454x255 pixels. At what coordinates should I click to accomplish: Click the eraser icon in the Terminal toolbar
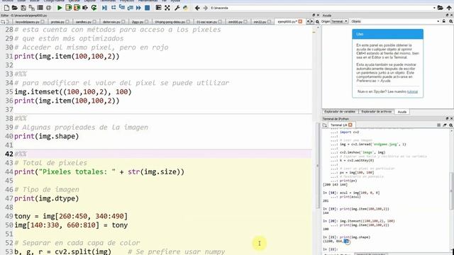tap(445, 125)
